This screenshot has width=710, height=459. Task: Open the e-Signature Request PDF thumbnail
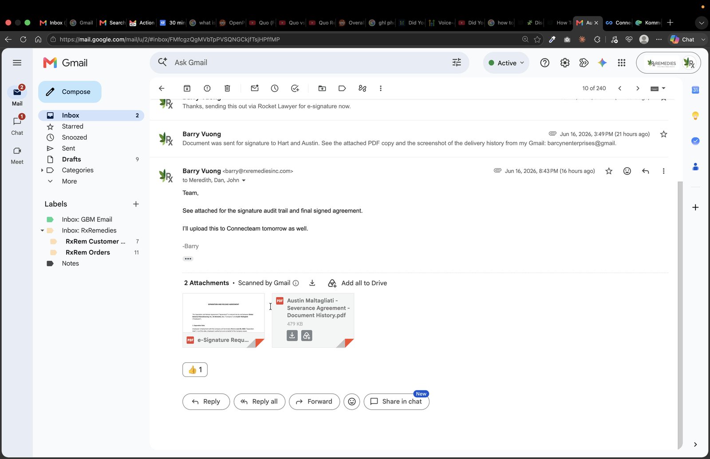[x=224, y=320]
